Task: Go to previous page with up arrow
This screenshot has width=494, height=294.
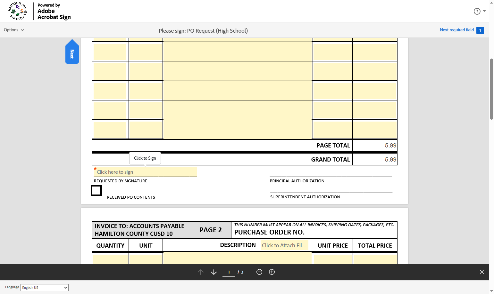Action: [x=201, y=272]
